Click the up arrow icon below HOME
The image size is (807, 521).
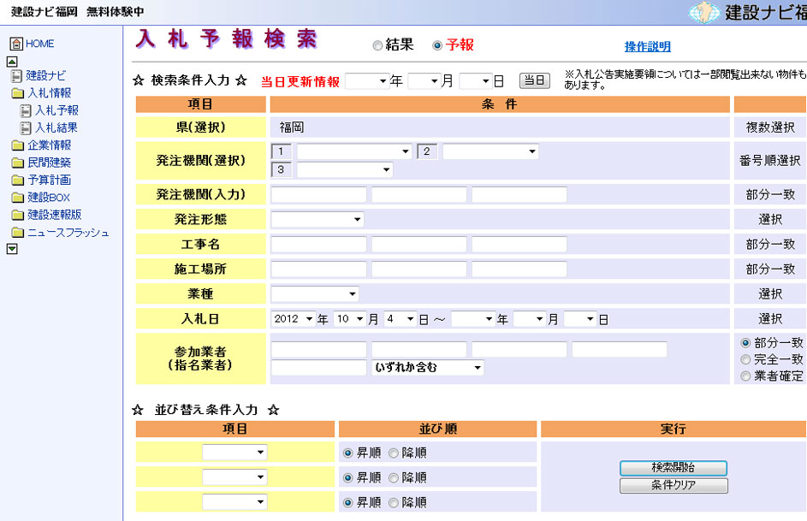[12, 62]
